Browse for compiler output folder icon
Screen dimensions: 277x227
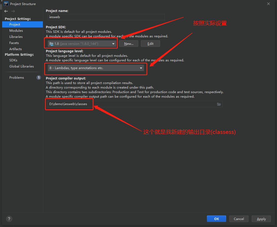point(219,104)
